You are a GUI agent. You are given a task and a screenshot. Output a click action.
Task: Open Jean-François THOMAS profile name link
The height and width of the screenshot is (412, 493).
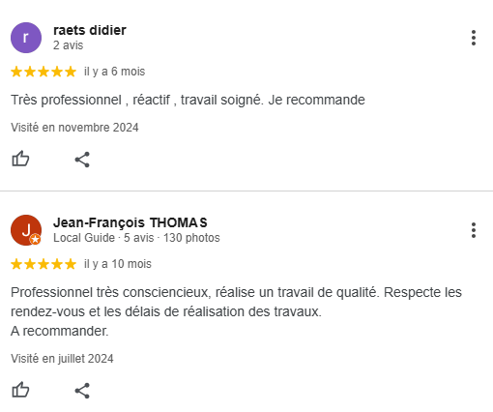(130, 222)
